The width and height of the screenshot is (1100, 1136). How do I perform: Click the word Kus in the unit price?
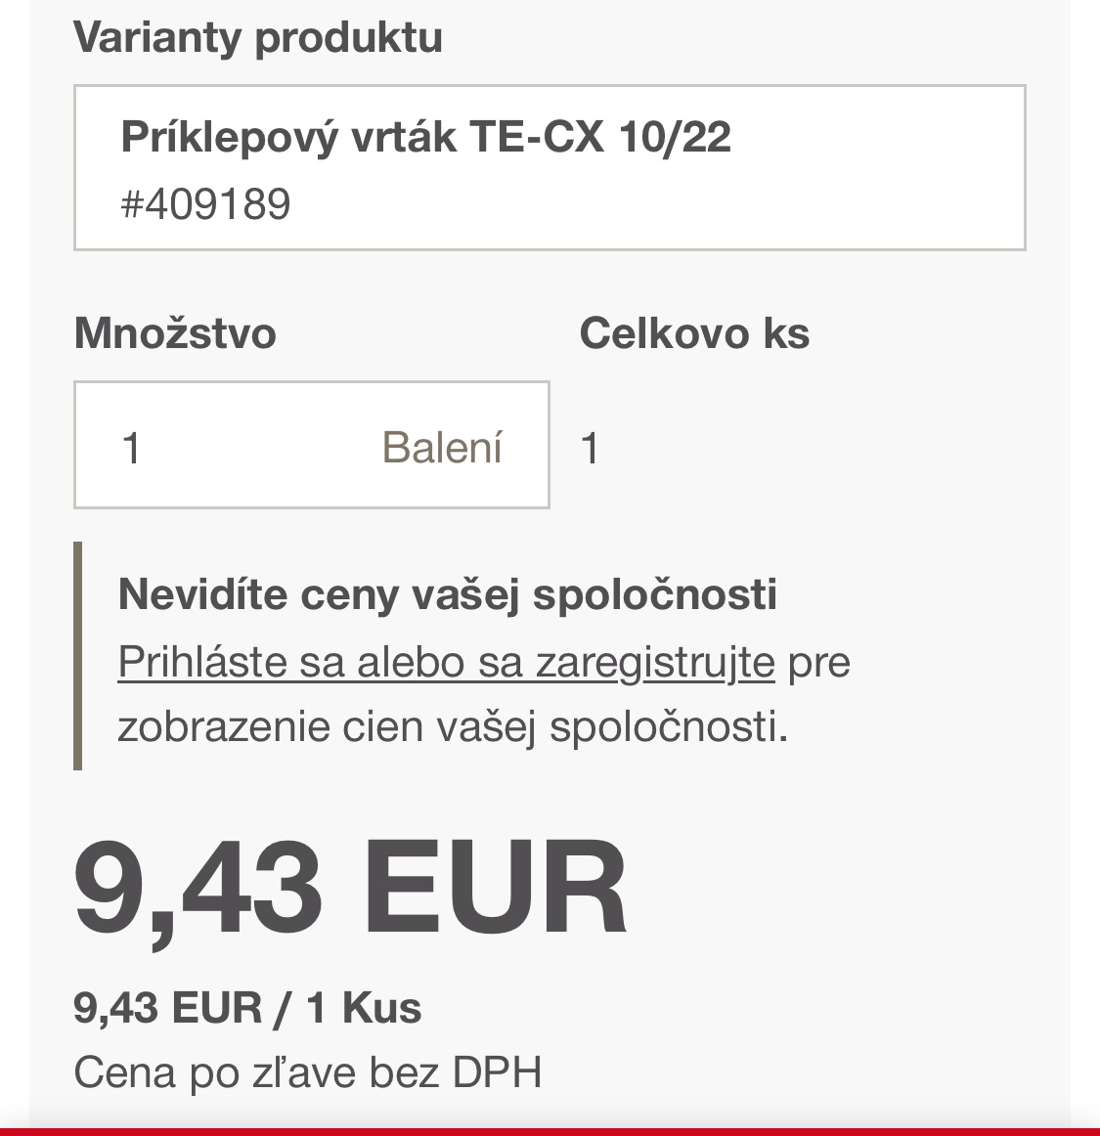pos(381,1007)
